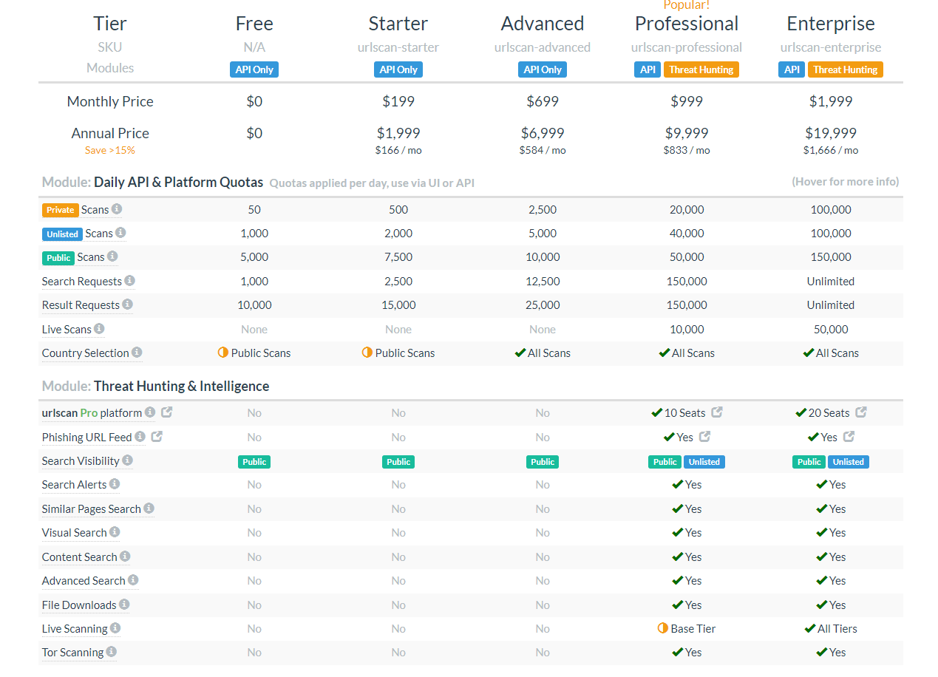Open external link icon beside urlscan Pro platform
Viewport: 938px width, 677px height.
pos(167,412)
